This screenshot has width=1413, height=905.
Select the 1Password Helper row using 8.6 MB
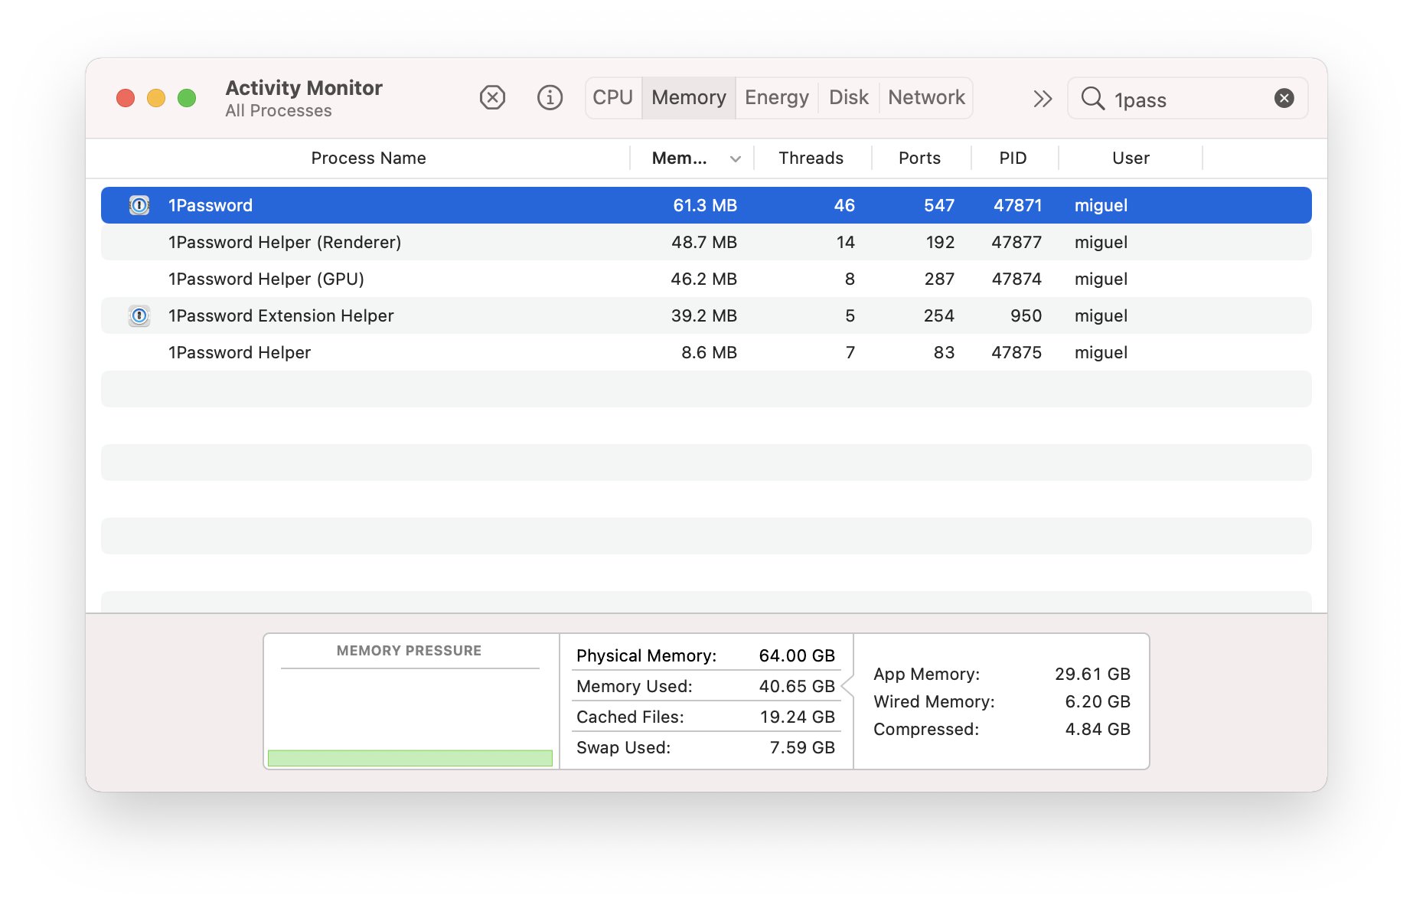706,352
